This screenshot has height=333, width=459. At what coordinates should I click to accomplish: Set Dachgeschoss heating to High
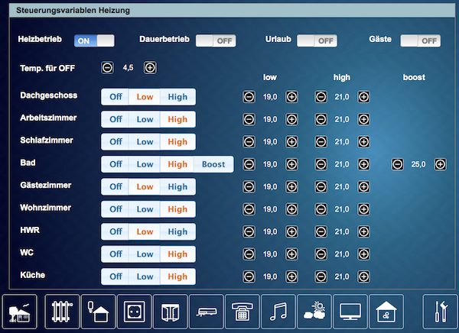177,97
